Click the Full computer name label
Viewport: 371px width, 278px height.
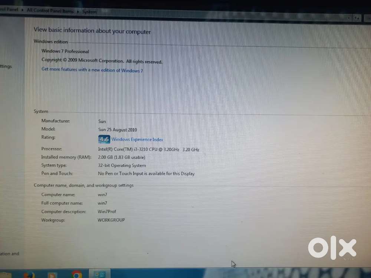[x=62, y=203]
